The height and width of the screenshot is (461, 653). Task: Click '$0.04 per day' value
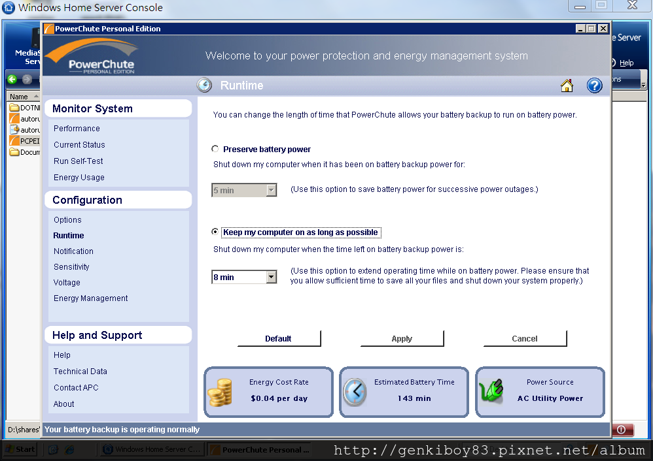(x=279, y=398)
